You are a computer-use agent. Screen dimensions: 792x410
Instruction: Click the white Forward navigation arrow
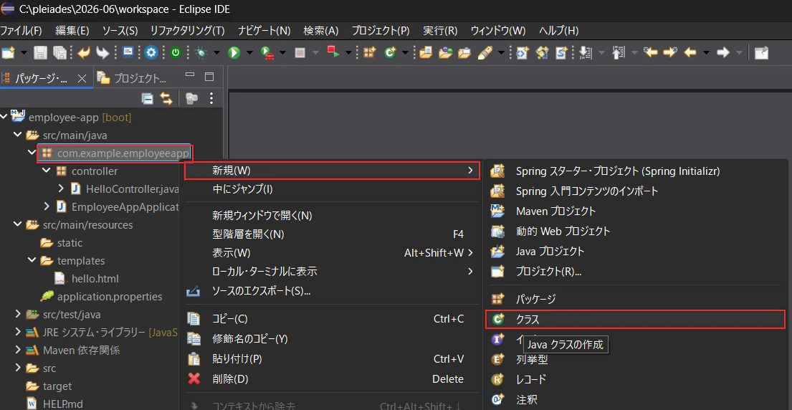pos(723,52)
